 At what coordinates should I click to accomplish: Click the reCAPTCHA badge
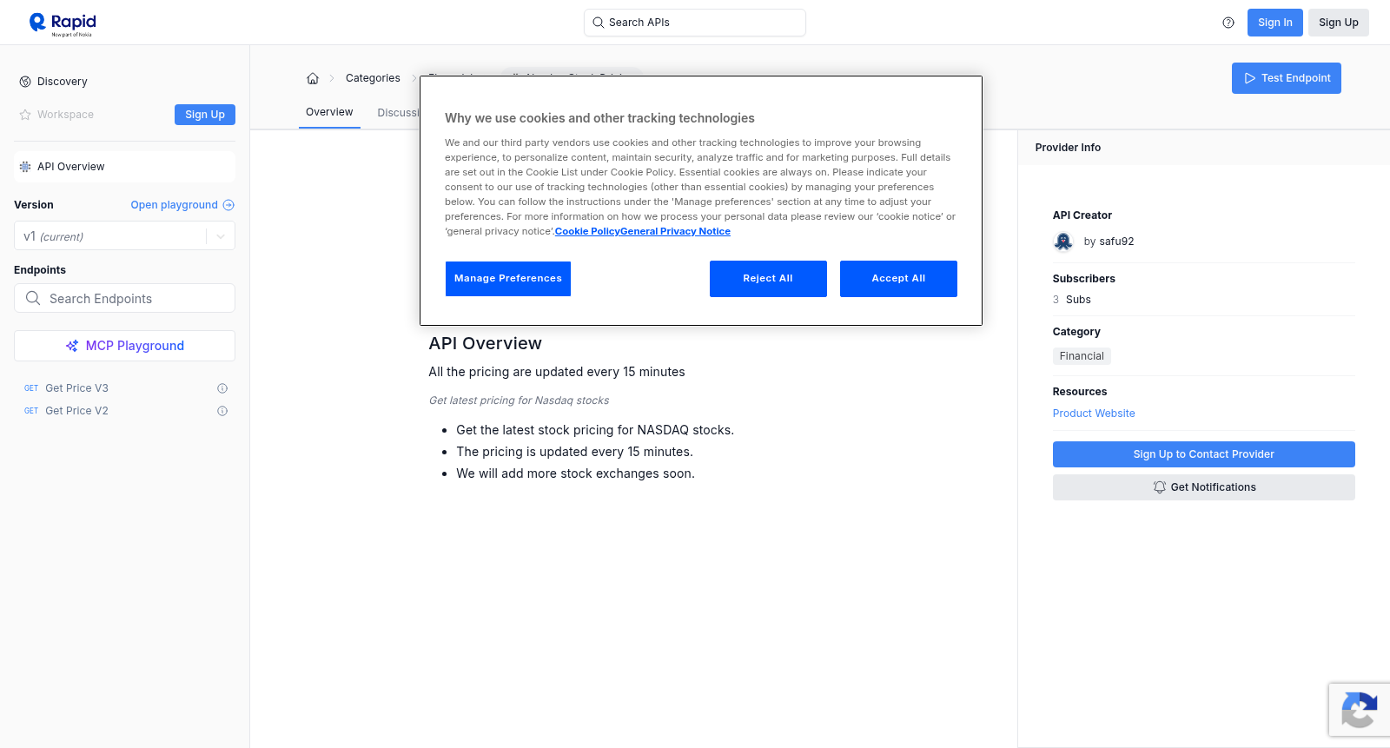click(x=1360, y=710)
